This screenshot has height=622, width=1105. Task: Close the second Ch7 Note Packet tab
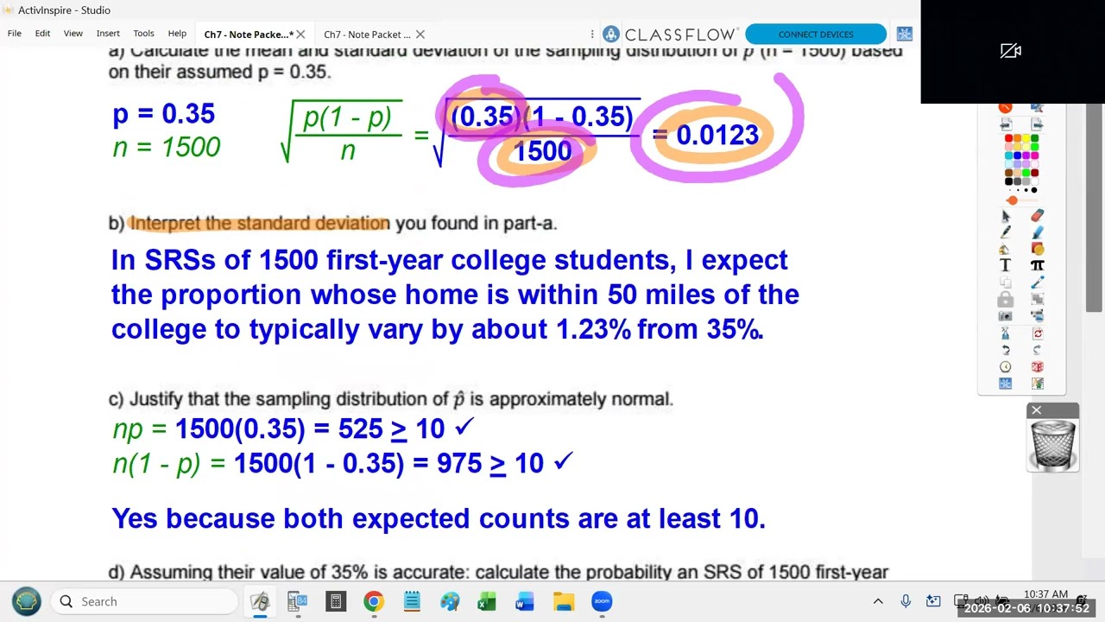pos(420,35)
